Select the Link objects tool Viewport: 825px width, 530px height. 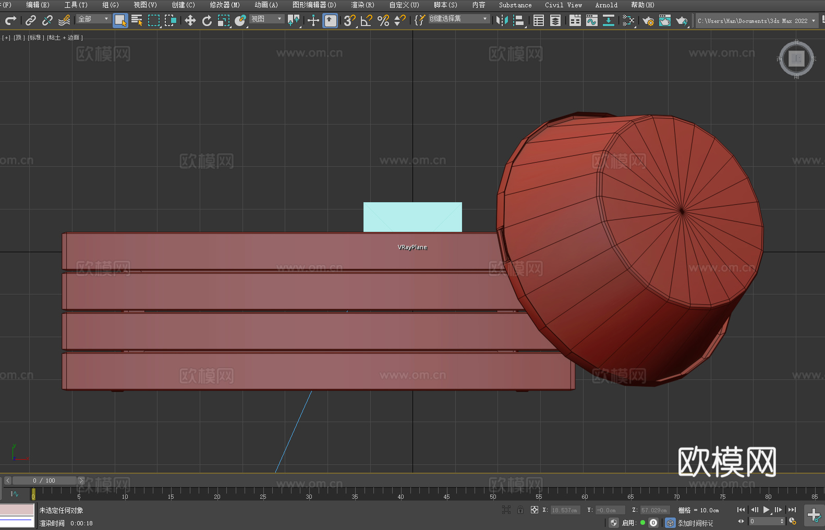pyautogui.click(x=31, y=20)
